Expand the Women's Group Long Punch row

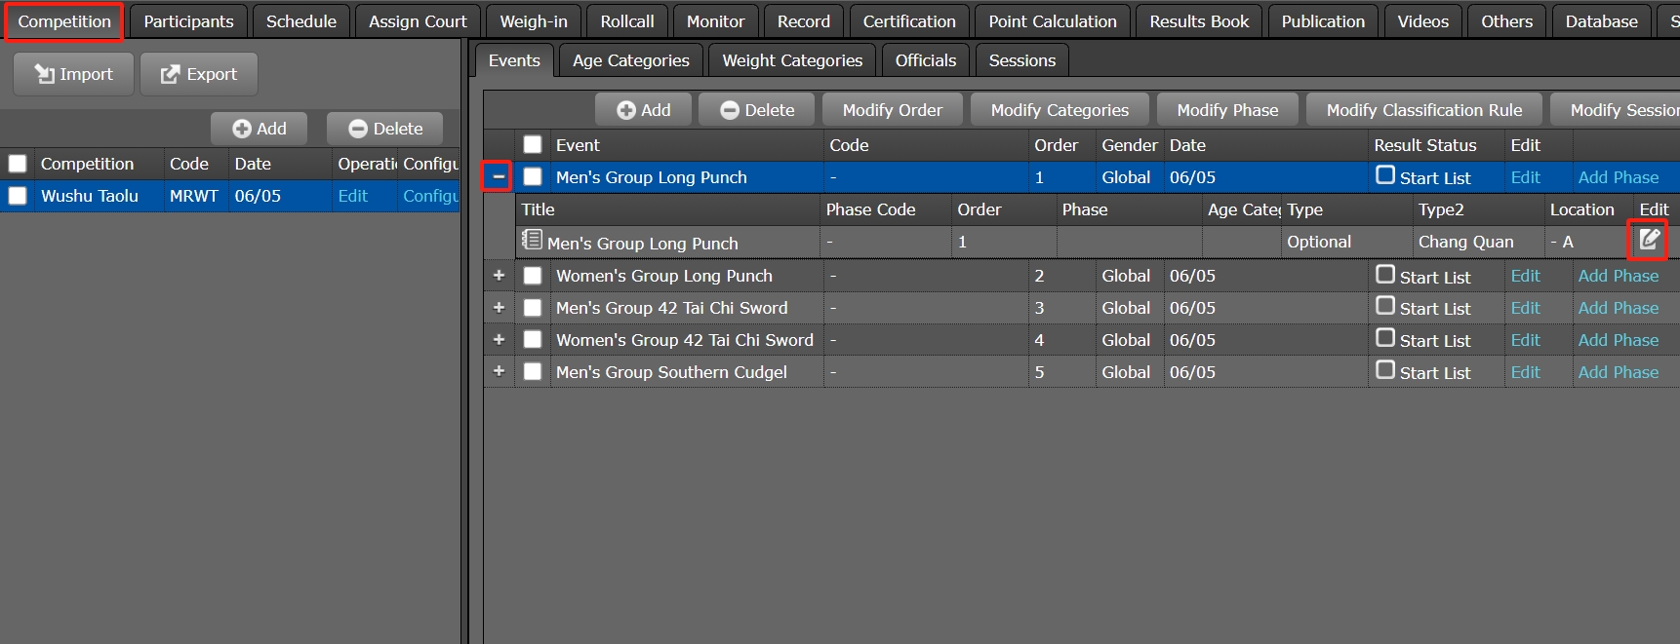pyautogui.click(x=499, y=276)
